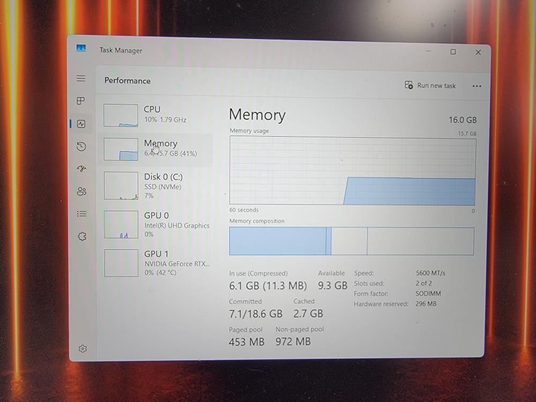
Task: Open Task Manager settings gear
Action: pyautogui.click(x=83, y=348)
